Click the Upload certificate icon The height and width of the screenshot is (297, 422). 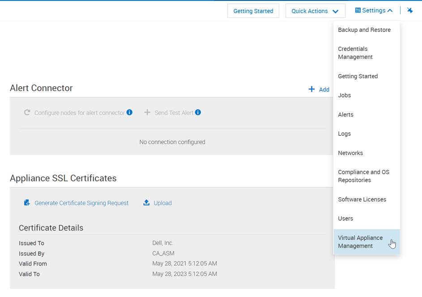146,202
